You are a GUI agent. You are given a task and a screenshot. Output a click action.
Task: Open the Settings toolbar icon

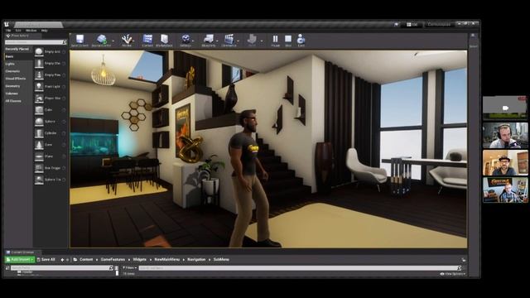click(185, 39)
